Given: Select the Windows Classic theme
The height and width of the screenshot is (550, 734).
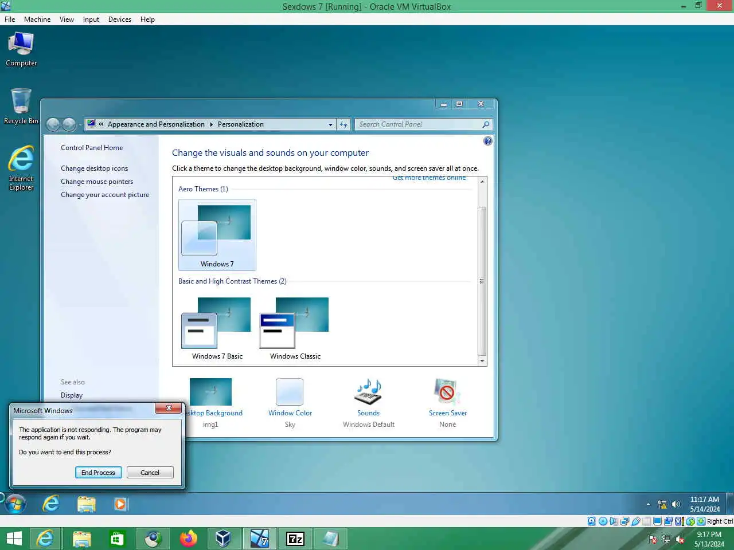Looking at the screenshot, I should (x=295, y=329).
